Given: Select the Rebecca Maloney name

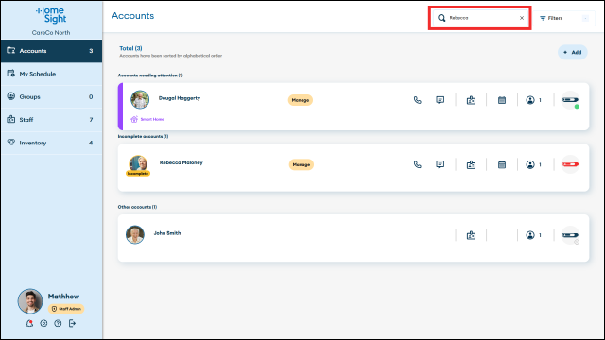Looking at the screenshot, I should [x=181, y=162].
